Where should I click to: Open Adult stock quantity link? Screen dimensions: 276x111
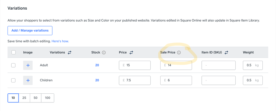[x=97, y=65]
